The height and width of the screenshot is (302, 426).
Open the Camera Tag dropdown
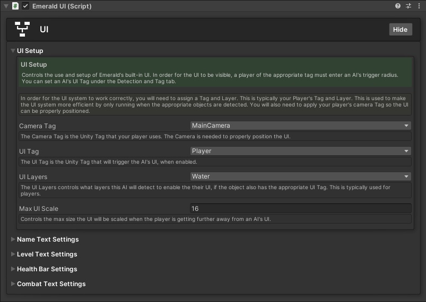tap(300, 126)
